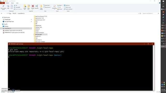
Task: Expand the Open button dropdown
Action: click(x=62, y=5)
